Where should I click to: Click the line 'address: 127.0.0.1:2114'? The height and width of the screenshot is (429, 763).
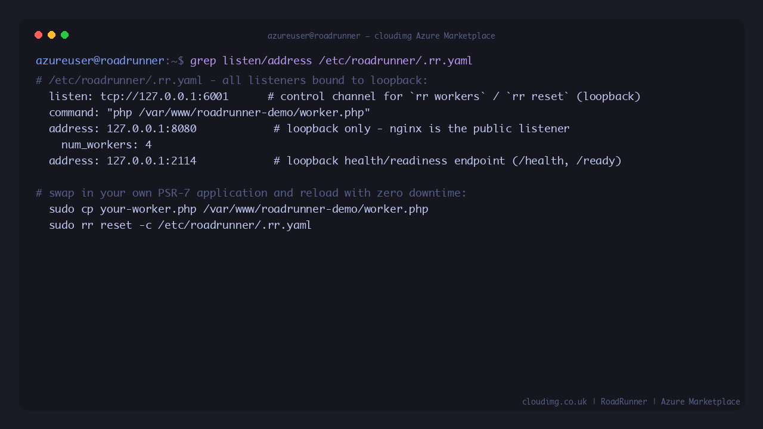(x=123, y=161)
